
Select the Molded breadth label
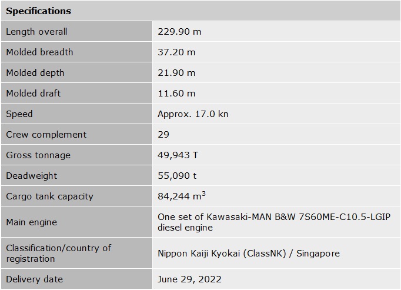coord(39,52)
